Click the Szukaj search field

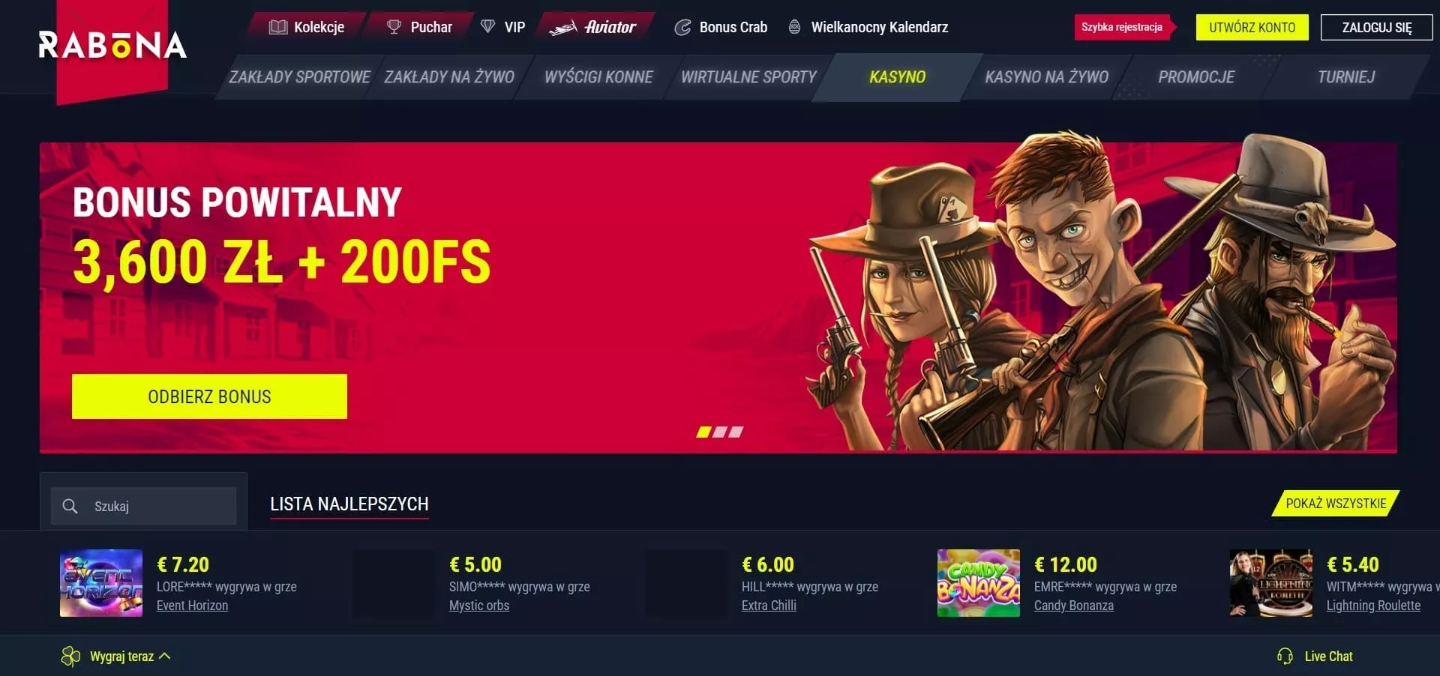(144, 507)
